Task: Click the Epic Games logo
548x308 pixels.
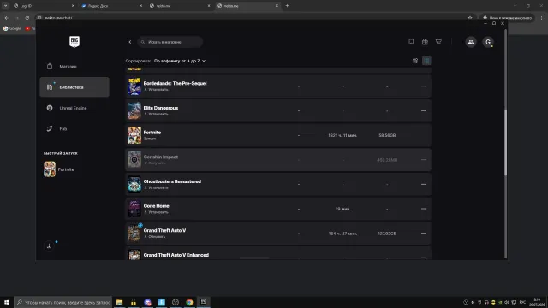Action: click(74, 42)
